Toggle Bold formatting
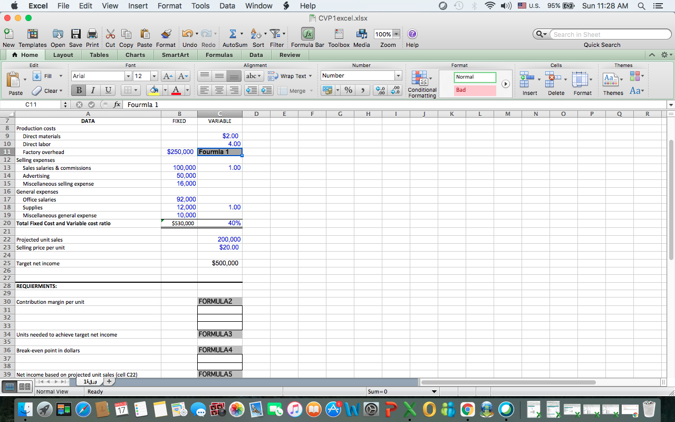The height and width of the screenshot is (422, 675). (79, 90)
